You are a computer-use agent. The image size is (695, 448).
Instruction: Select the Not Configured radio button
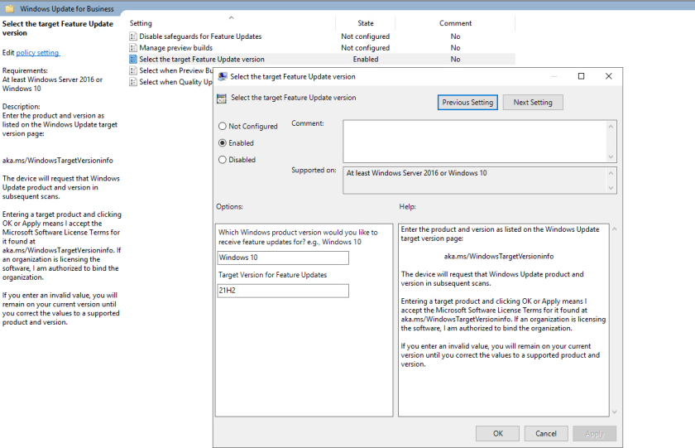[223, 127]
